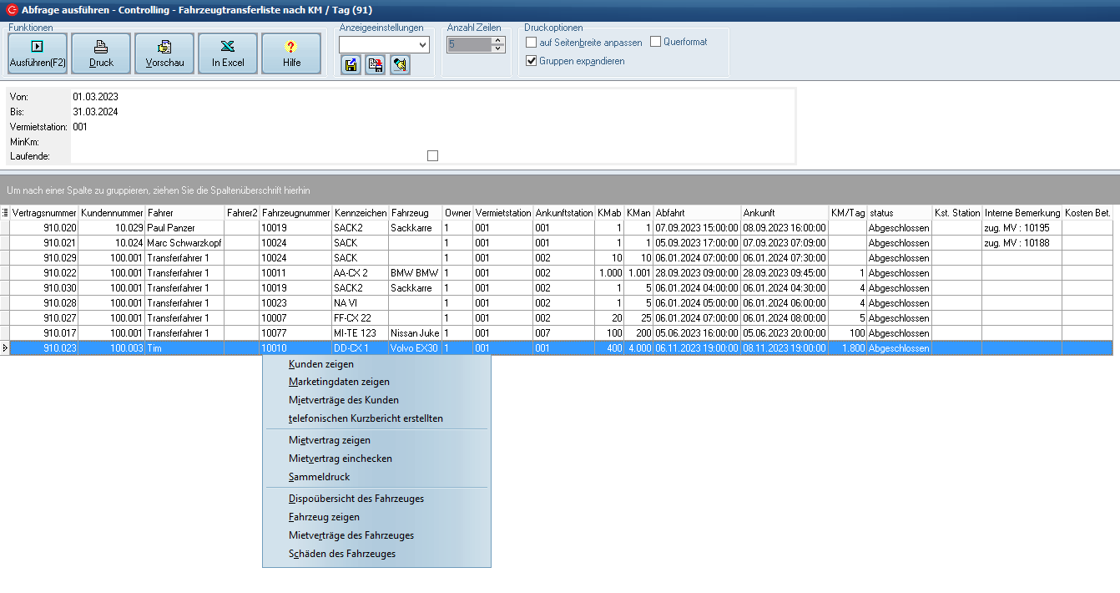
Task: Click the middle display settings icon
Action: (376, 65)
